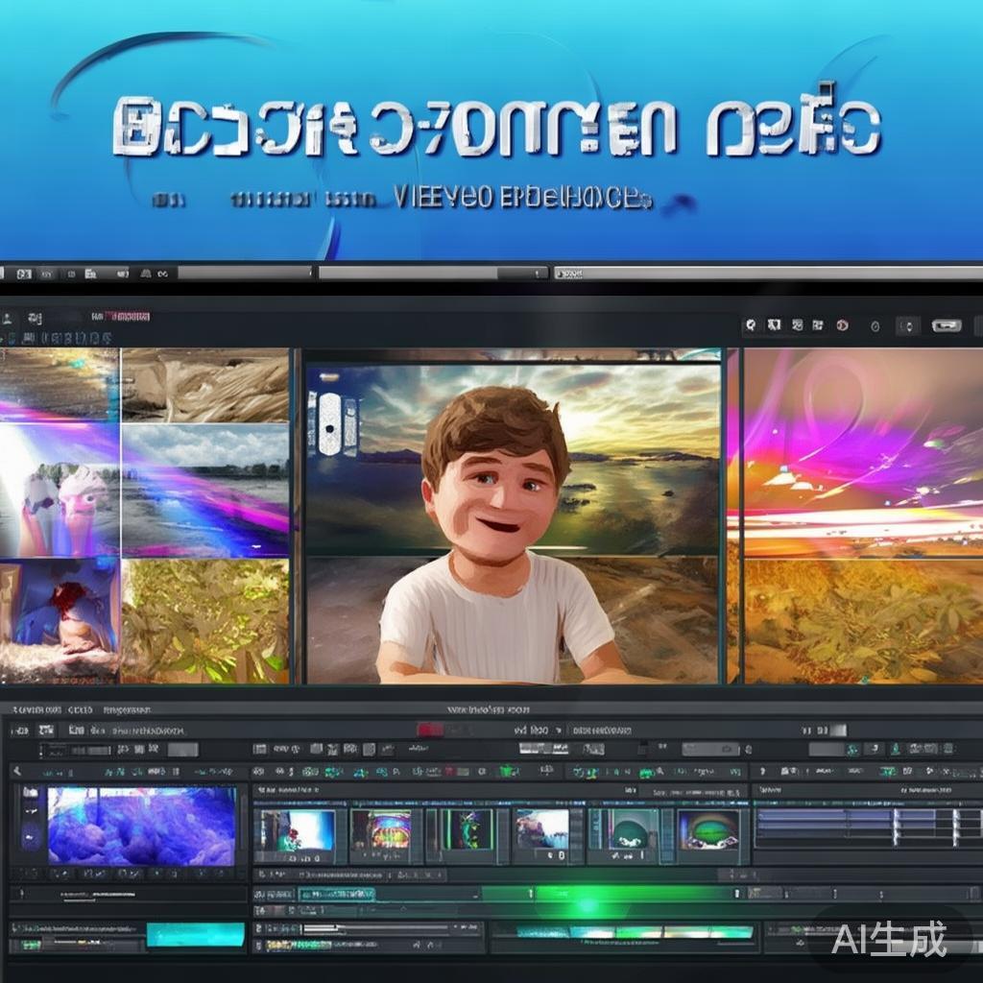This screenshot has width=983, height=983.
Task: Select the clock icon in the upper toolbar
Action: click(x=873, y=325)
